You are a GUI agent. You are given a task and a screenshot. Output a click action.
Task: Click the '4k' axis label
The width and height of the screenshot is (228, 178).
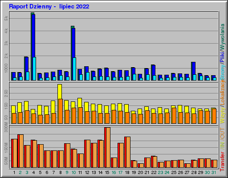tap(6, 31)
